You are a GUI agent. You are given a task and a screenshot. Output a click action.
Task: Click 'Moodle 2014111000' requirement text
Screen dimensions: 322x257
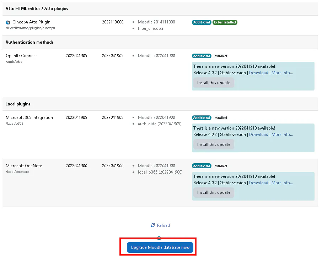(x=156, y=22)
